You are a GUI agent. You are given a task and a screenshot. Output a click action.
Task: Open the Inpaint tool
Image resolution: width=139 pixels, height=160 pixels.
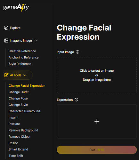pos(13,117)
